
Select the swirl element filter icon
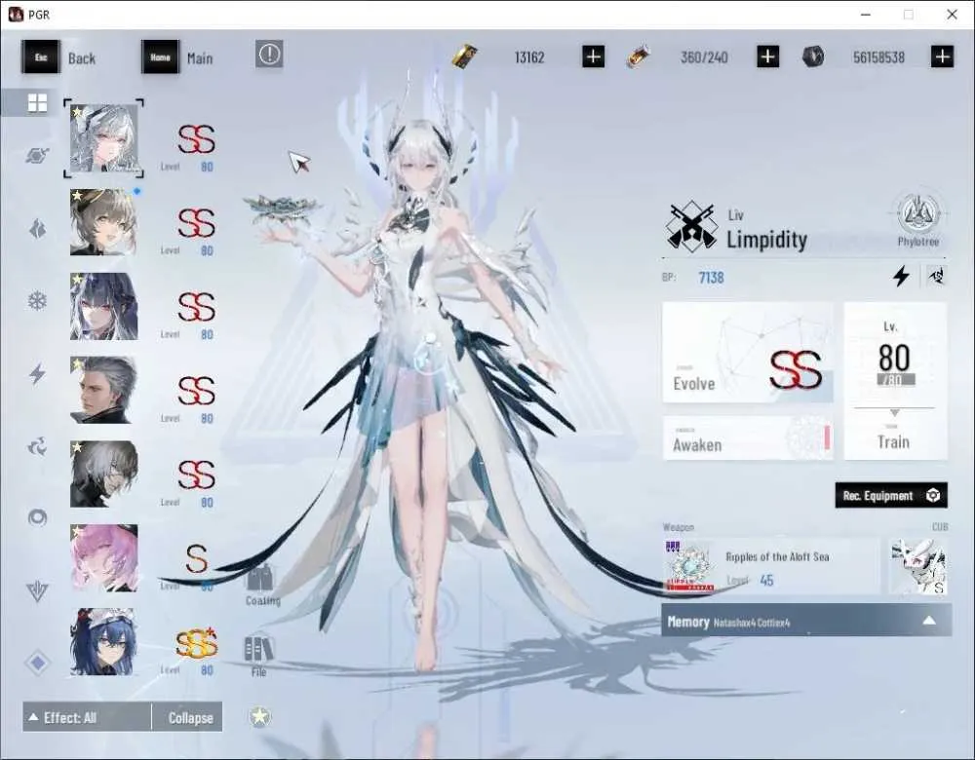coord(37,446)
